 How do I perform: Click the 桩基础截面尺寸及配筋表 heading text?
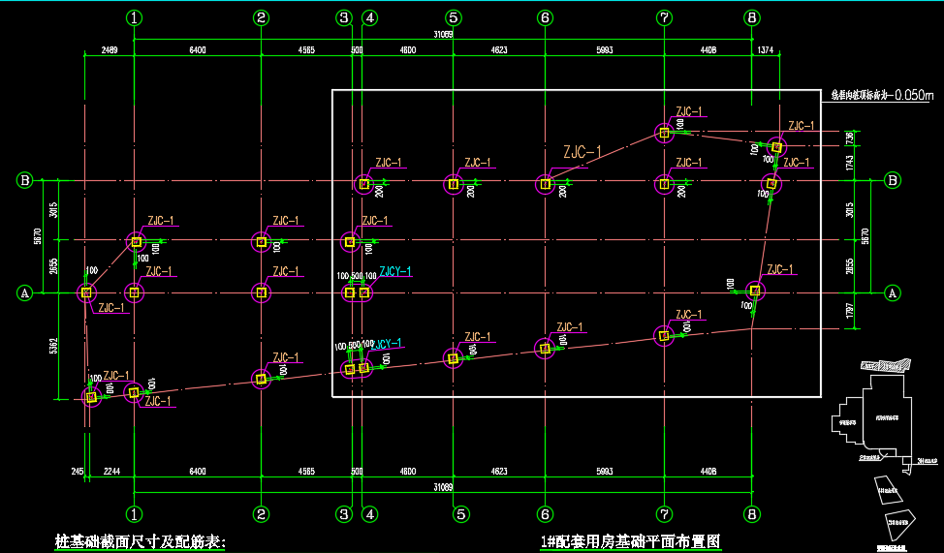pyautogui.click(x=141, y=541)
